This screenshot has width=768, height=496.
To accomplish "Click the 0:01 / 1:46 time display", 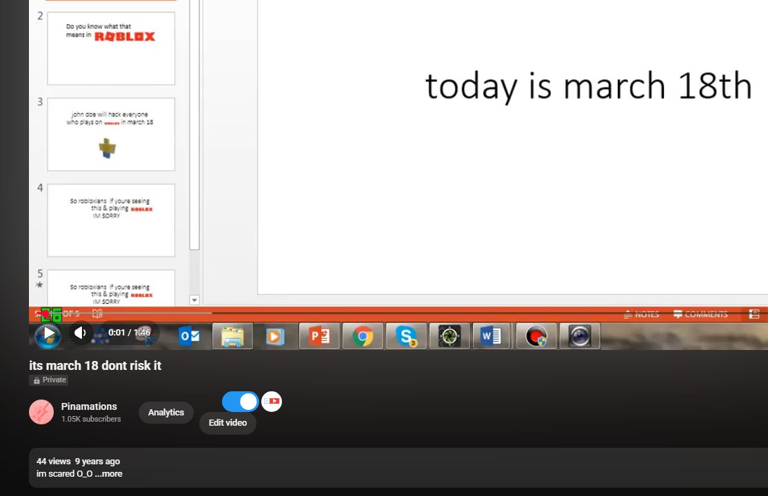I will (129, 333).
